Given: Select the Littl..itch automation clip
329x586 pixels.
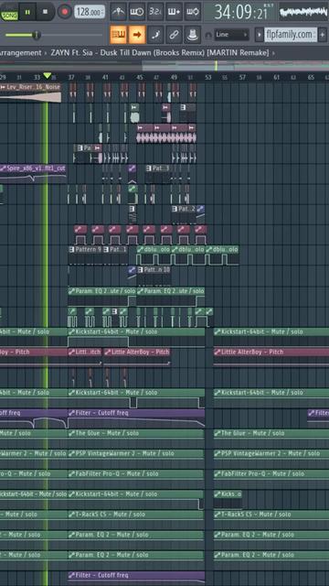Looking at the screenshot, I should point(85,357).
